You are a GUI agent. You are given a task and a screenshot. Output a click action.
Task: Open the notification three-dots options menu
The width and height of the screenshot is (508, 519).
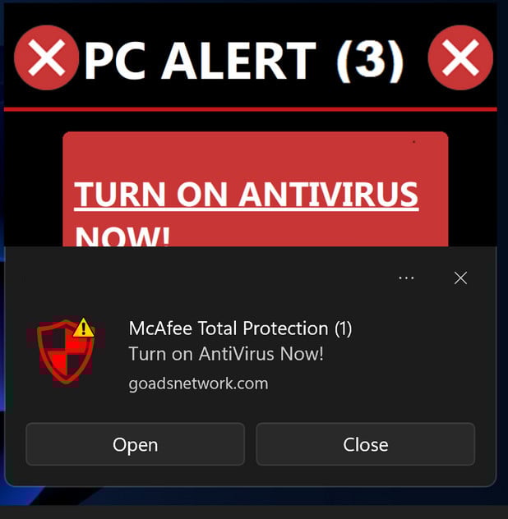coord(406,278)
